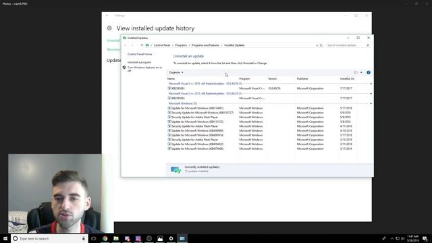Collapse the Visual C++ 2010 x86 Redistributable group
Image resolution: width=432 pixels, height=243 pixels.
(371, 94)
